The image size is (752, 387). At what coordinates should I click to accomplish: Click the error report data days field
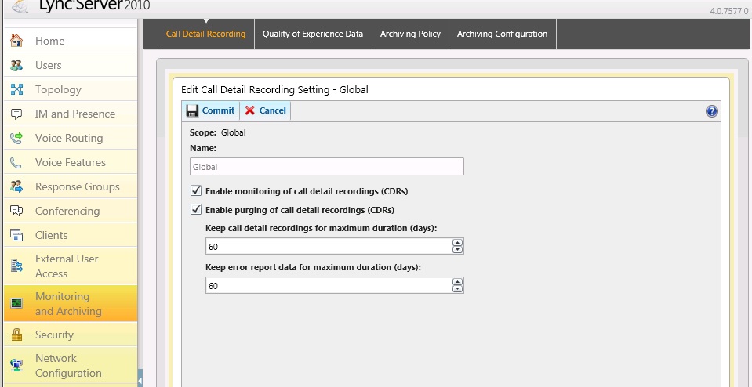(x=329, y=285)
